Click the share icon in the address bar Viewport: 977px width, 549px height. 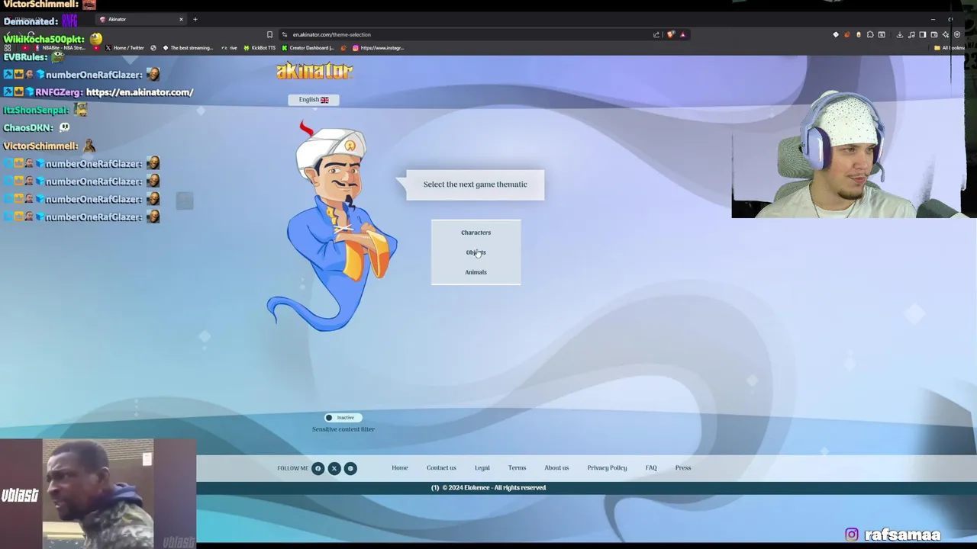pos(656,34)
